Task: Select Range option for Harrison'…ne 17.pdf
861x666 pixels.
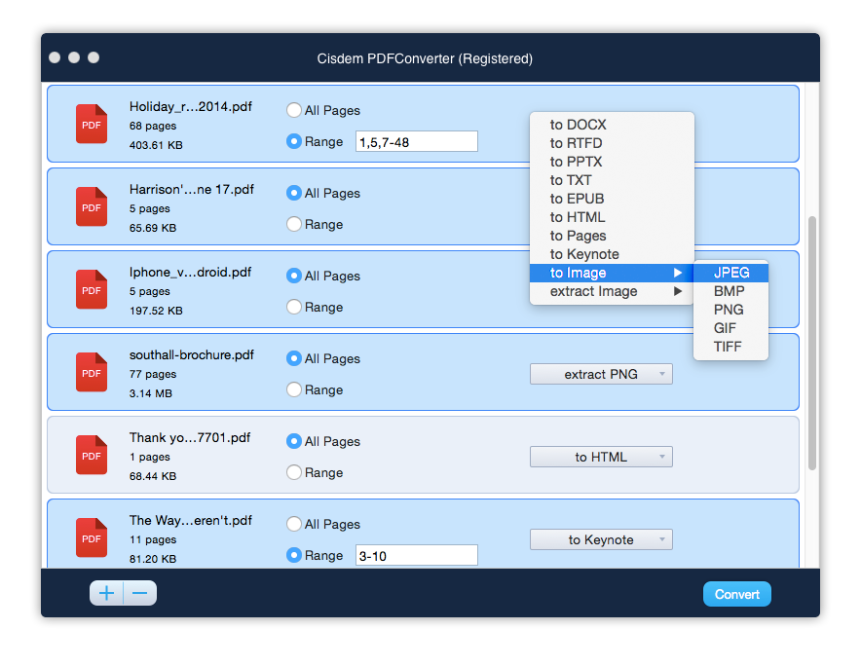Action: tap(294, 225)
